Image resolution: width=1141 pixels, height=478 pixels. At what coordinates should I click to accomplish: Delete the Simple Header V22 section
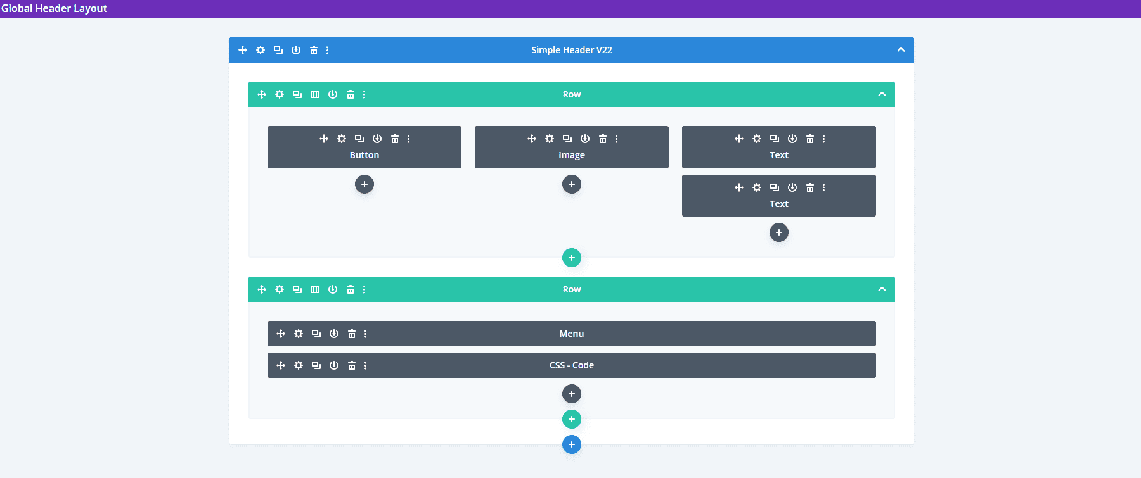314,50
